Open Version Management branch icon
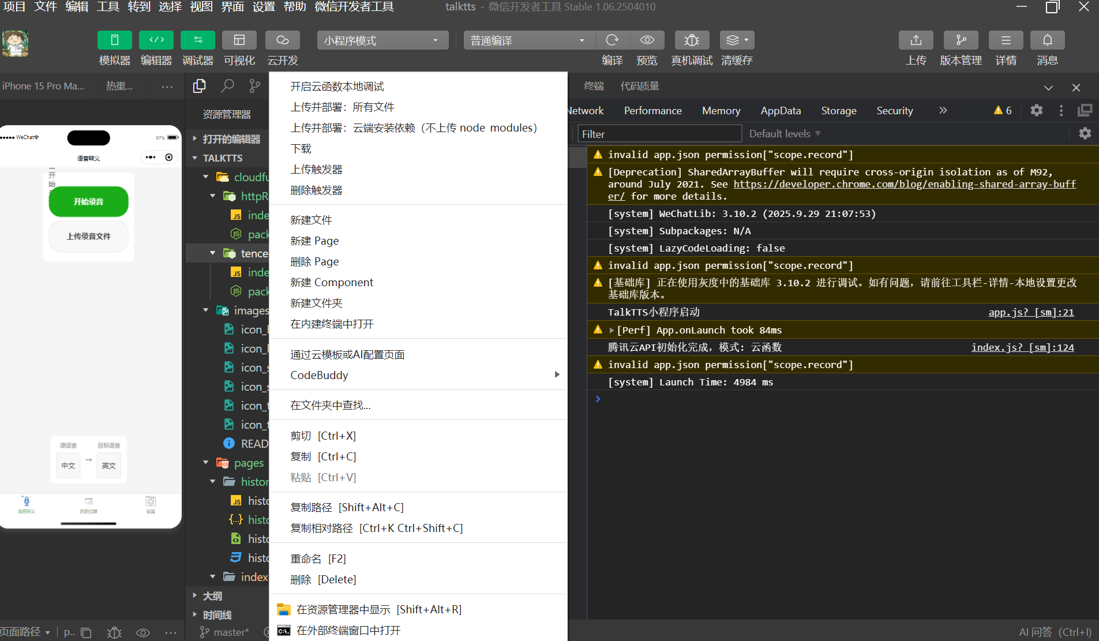 pos(961,40)
